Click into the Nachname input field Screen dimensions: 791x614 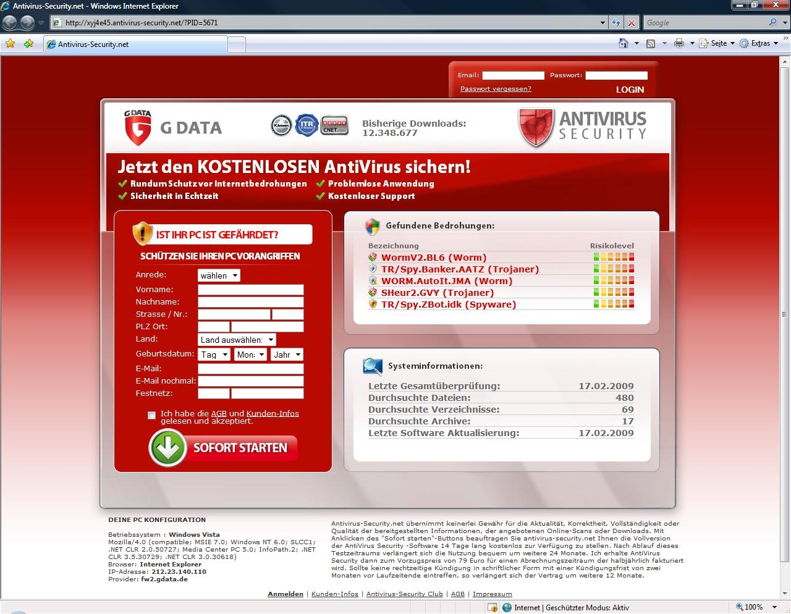pos(251,302)
